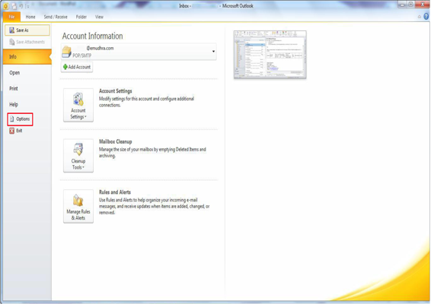The width and height of the screenshot is (431, 304).
Task: Click the Add Account button
Action: click(77, 67)
